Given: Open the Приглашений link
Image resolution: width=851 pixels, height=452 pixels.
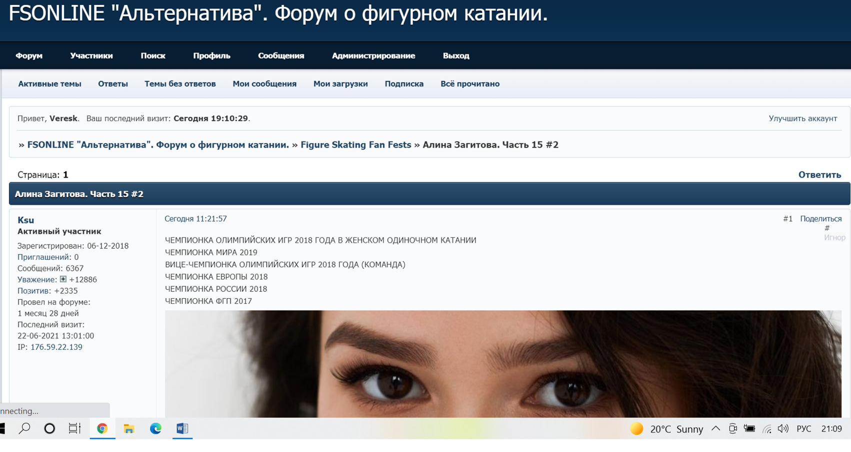Looking at the screenshot, I should point(43,257).
